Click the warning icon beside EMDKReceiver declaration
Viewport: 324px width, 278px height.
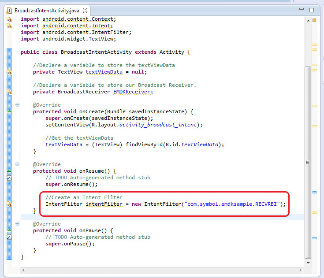point(9,92)
